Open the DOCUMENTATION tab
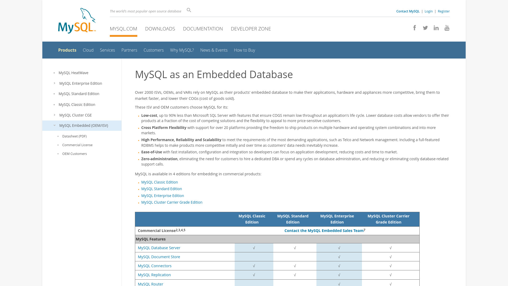The image size is (508, 286). point(203,29)
